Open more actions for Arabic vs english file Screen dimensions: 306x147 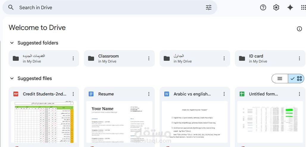point(224,94)
